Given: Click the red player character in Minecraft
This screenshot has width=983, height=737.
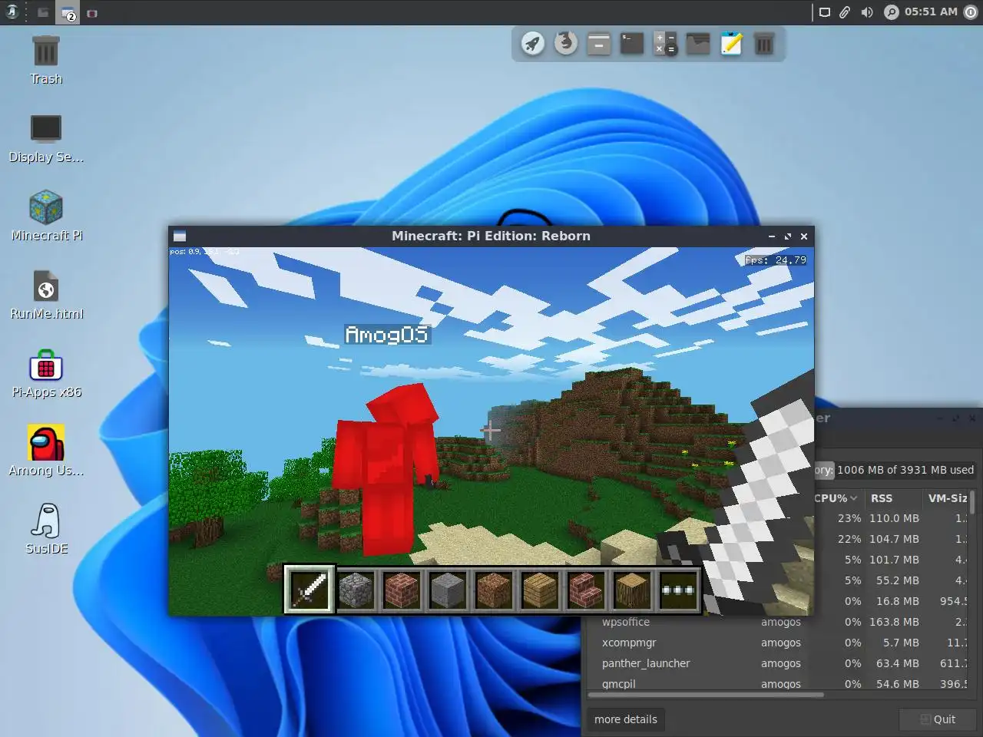Looking at the screenshot, I should (x=386, y=468).
